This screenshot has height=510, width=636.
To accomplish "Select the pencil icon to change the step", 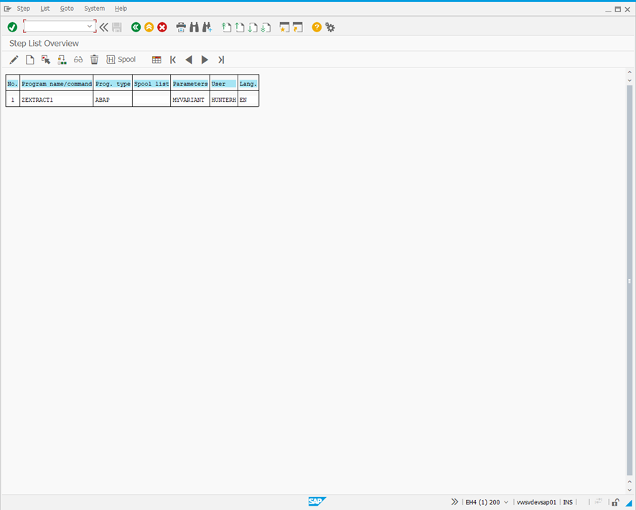I will coord(13,60).
